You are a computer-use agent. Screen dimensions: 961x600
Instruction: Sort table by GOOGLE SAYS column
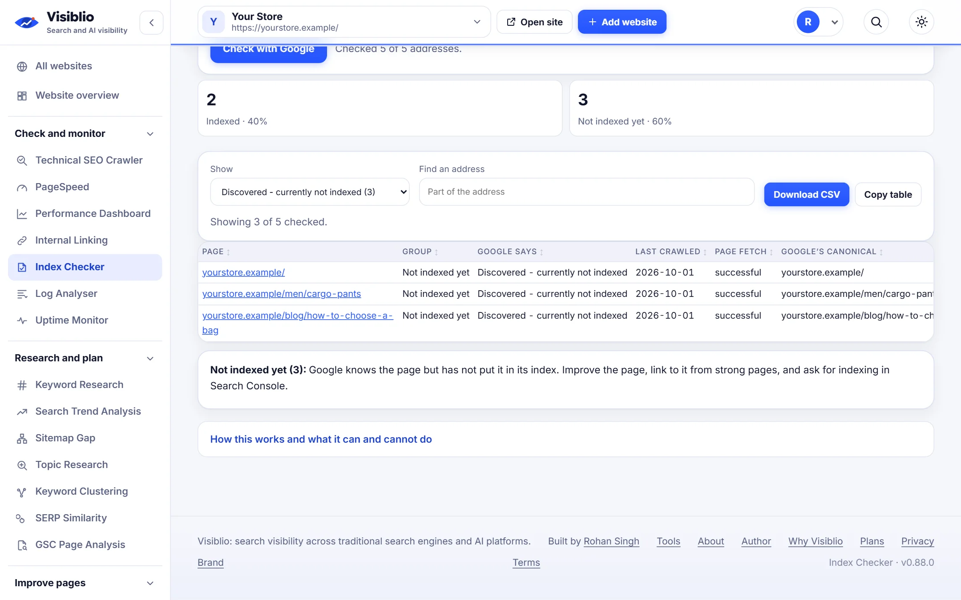[510, 252]
